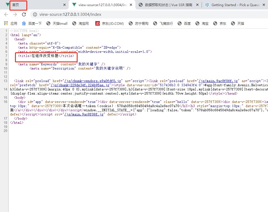Open the 百度一下 bookmark
Viewport: 268px width, 212px height.
tap(32, 23)
